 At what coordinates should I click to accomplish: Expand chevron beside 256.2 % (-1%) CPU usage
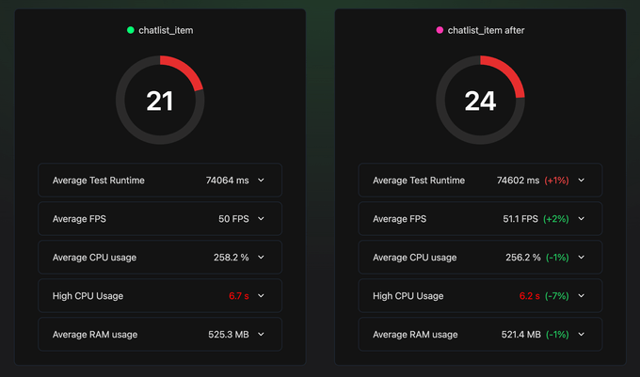click(582, 257)
